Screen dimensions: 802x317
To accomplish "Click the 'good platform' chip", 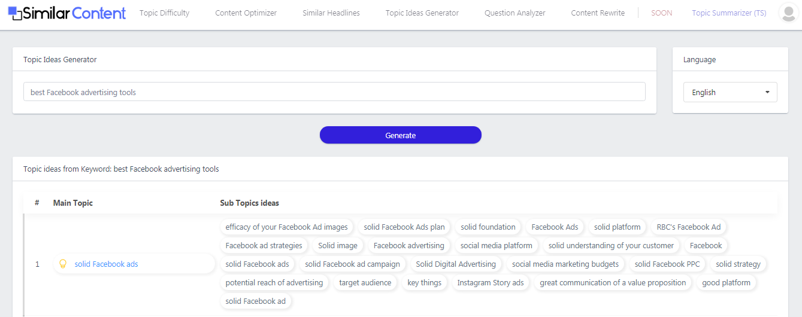I will point(726,282).
